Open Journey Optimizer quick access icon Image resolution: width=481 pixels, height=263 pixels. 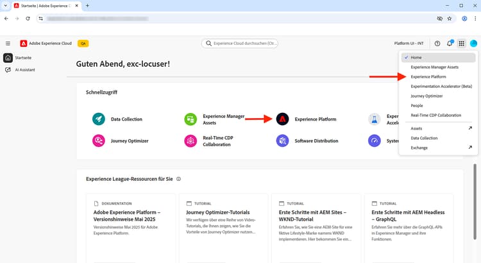point(99,141)
